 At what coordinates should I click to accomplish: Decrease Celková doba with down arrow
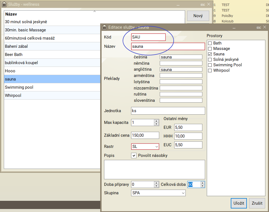[202, 186]
